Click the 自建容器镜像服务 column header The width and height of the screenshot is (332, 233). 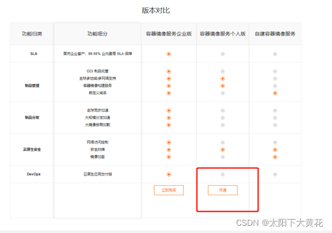(275, 34)
